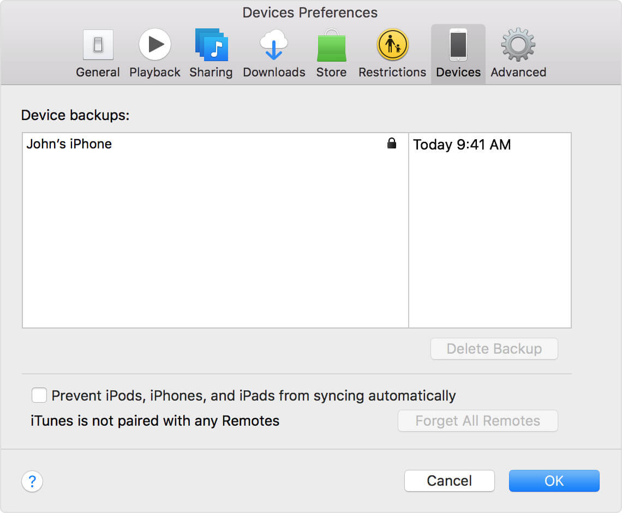Enable Prevent iPods, iPhones, and iPads syncing checkbox
This screenshot has width=622, height=513.
[x=39, y=395]
